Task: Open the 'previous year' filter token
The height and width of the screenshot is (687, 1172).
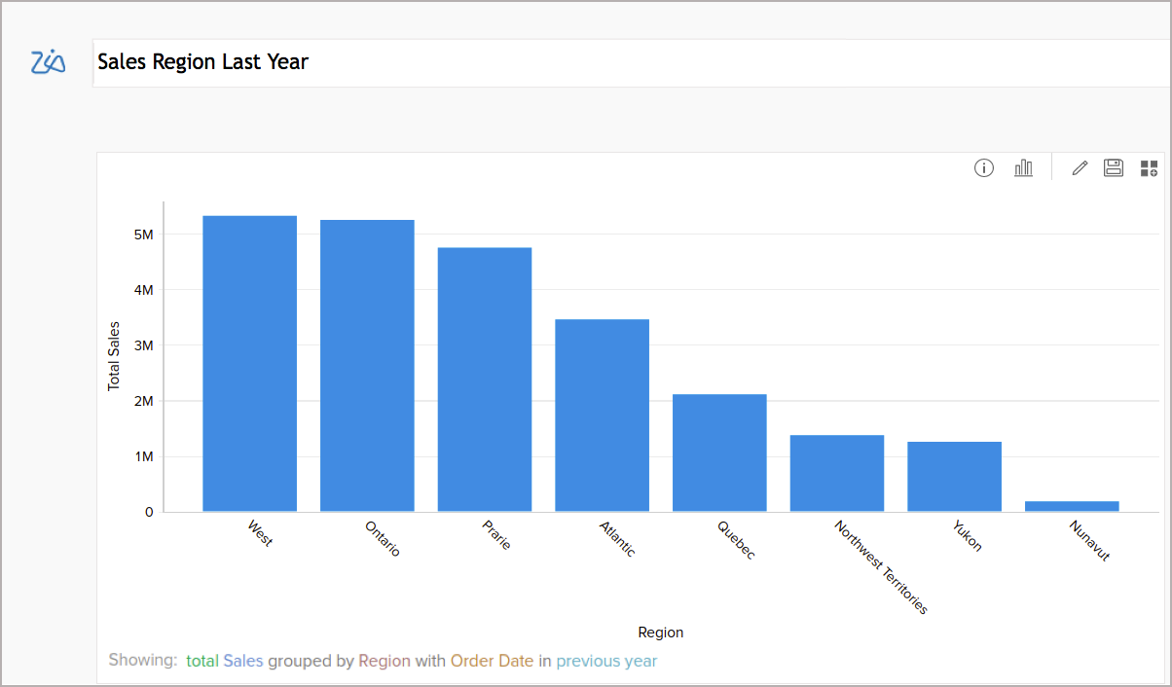Action: (606, 661)
